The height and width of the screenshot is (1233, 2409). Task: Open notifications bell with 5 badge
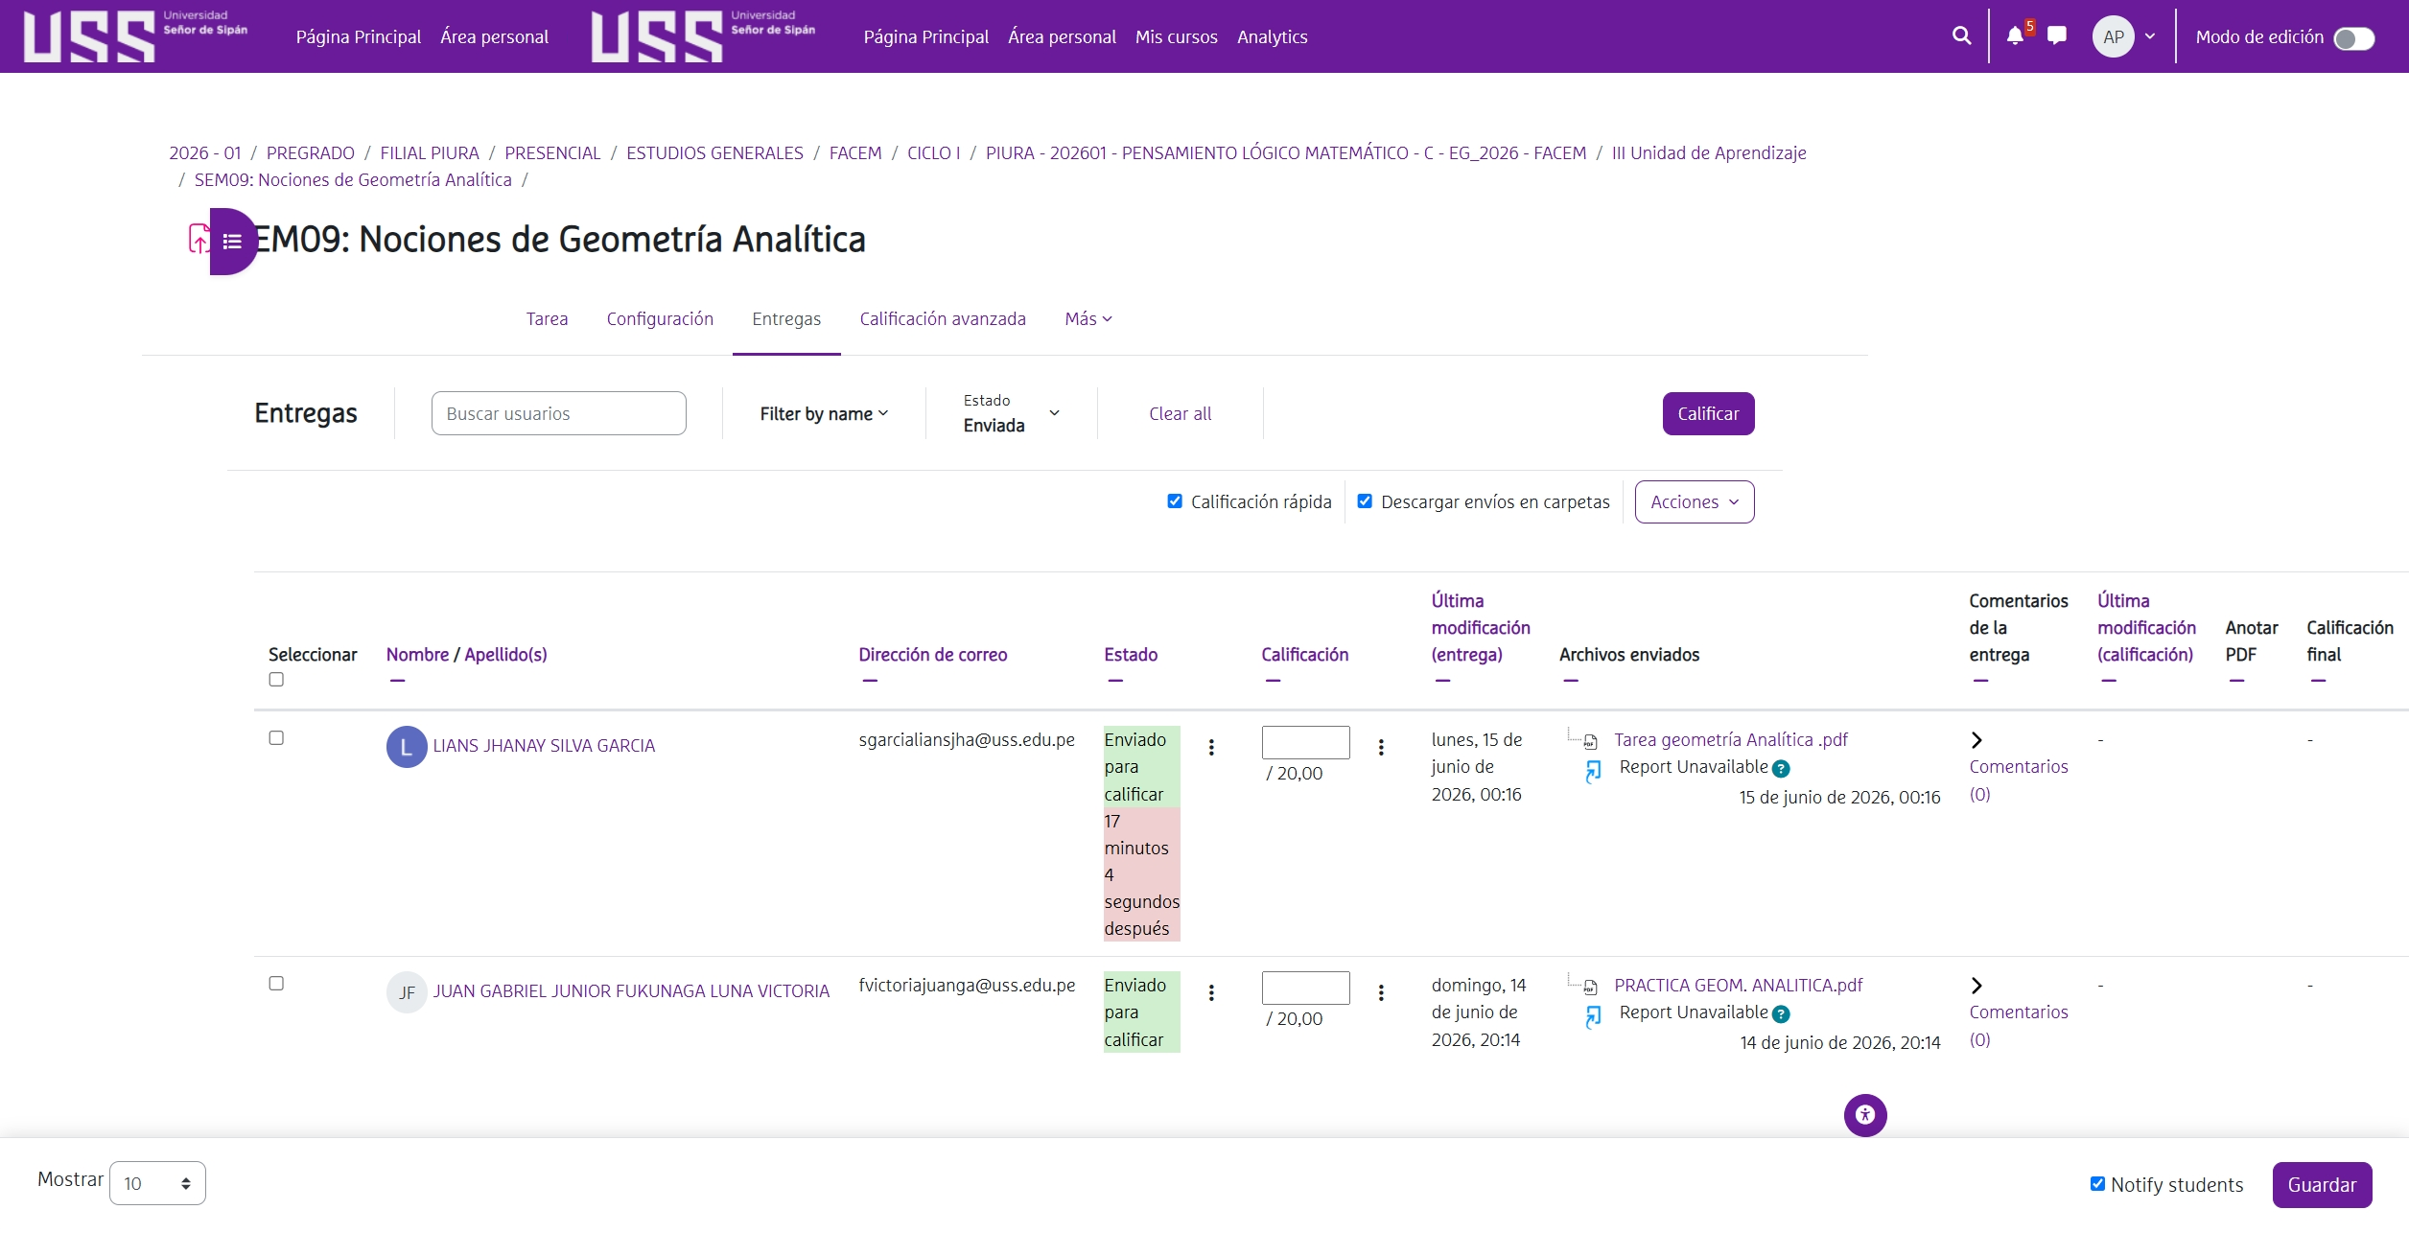[2015, 36]
